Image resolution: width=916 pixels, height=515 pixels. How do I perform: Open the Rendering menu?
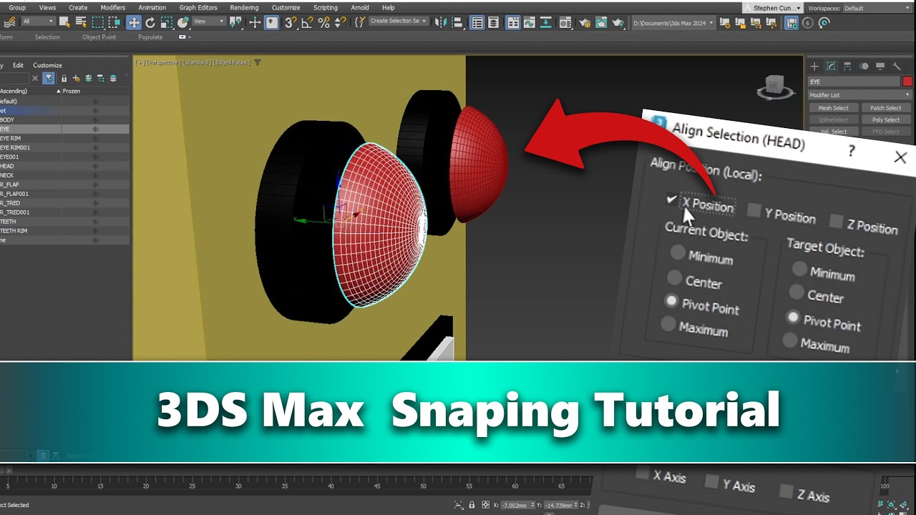[x=244, y=8]
